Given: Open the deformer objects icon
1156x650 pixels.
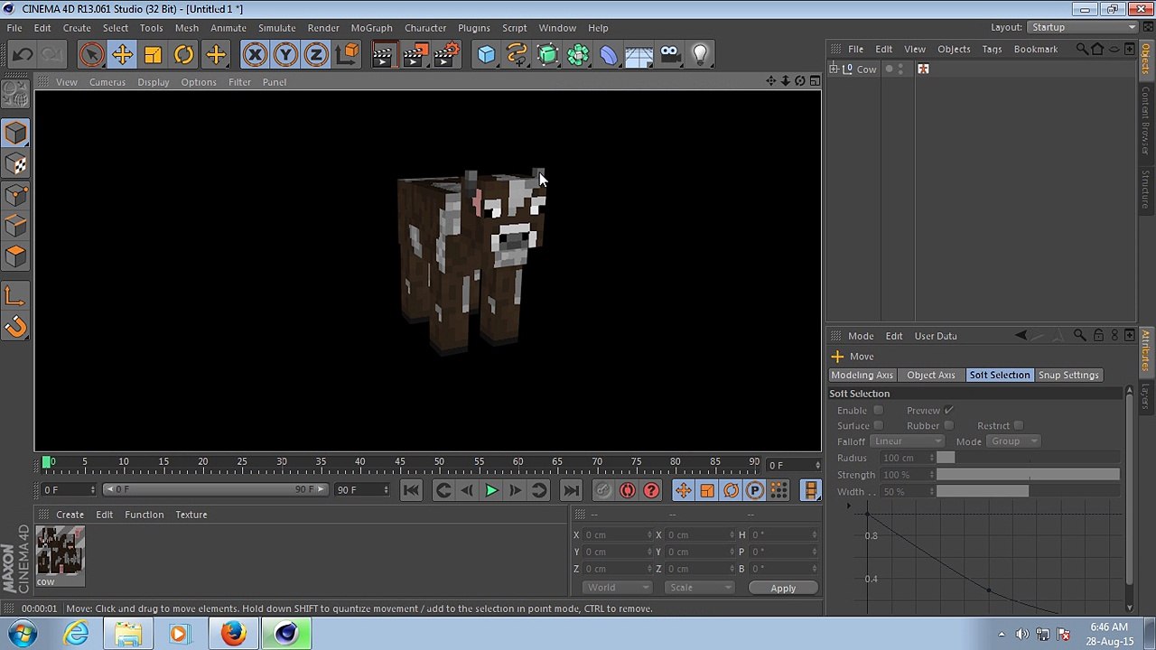Looking at the screenshot, I should [x=609, y=55].
